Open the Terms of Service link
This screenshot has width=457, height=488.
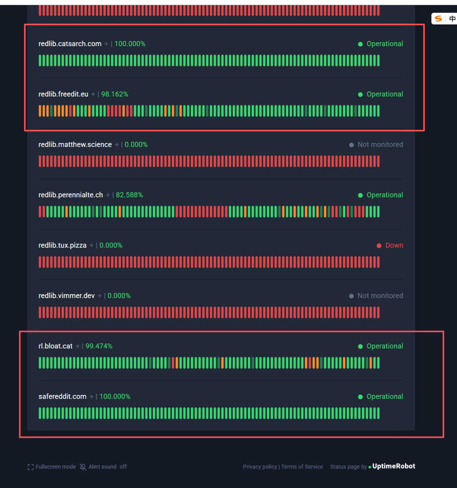point(302,467)
